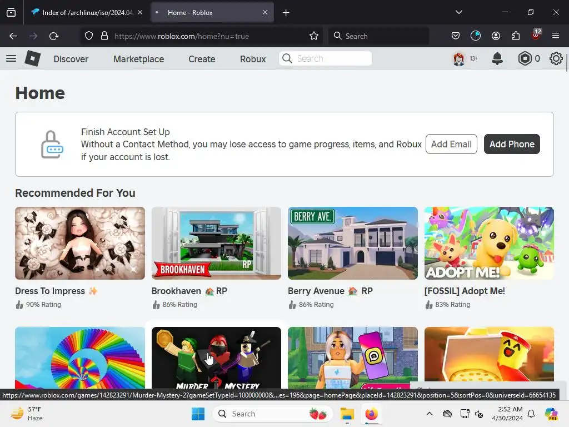The image size is (569, 427).
Task: Switch to the Index of /archlinux/iso tab
Action: point(87,12)
